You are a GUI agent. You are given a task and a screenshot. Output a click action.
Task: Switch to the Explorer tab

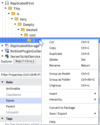(x=7, y=61)
